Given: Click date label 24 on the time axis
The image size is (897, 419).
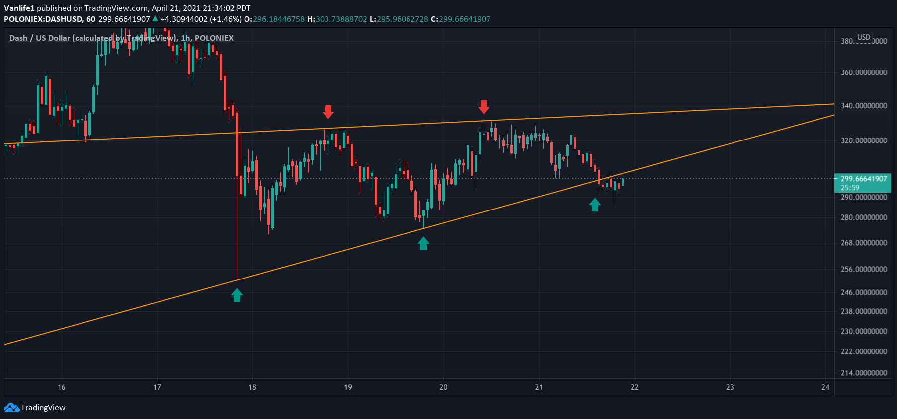Looking at the screenshot, I should click(825, 387).
